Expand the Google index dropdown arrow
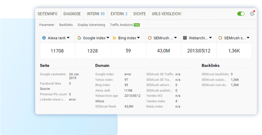 pyautogui.click(x=108, y=38)
